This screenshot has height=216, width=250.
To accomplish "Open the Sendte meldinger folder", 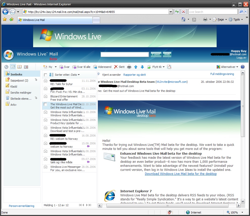I will (x=18, y=92).
